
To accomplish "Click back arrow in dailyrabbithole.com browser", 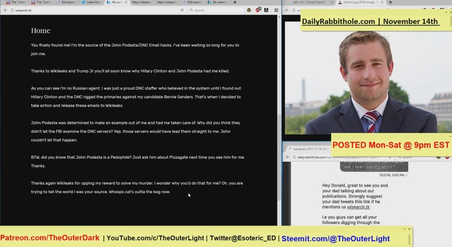I will coord(287,157).
